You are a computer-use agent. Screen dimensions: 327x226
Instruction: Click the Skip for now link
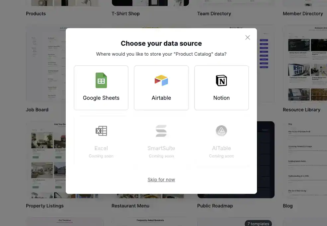tap(161, 180)
